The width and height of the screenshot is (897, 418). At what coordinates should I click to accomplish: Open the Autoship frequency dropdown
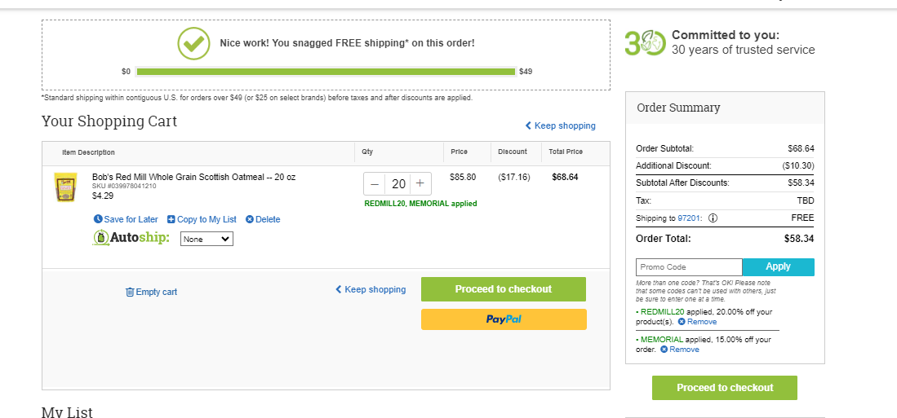(206, 239)
